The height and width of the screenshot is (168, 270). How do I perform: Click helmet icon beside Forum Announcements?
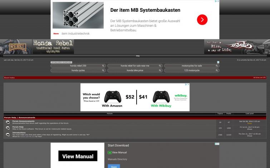(x=8, y=122)
